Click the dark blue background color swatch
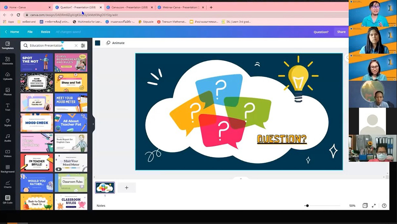 point(98,43)
